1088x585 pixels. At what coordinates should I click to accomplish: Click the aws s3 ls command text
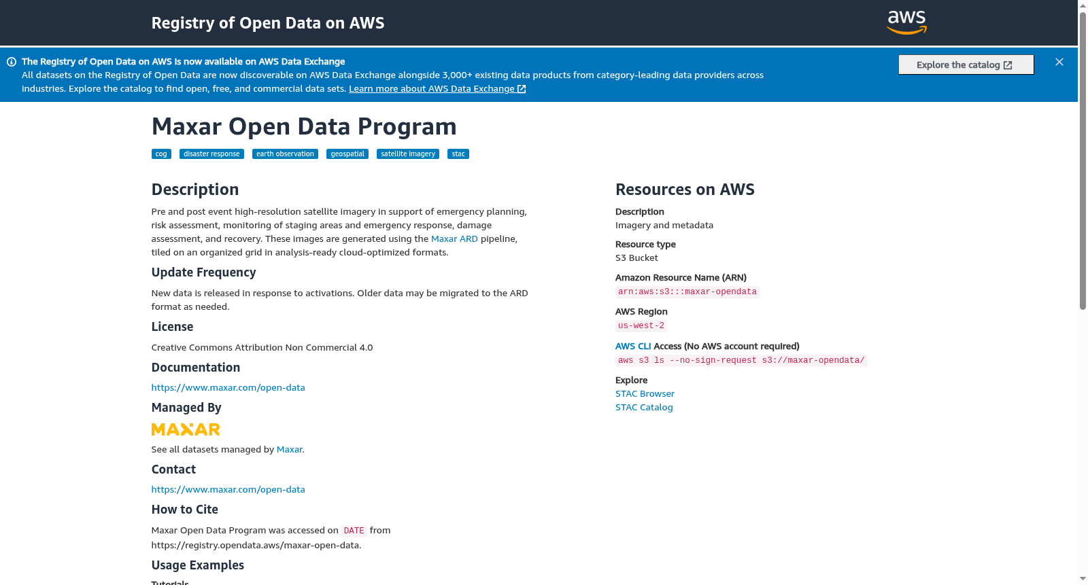click(741, 361)
